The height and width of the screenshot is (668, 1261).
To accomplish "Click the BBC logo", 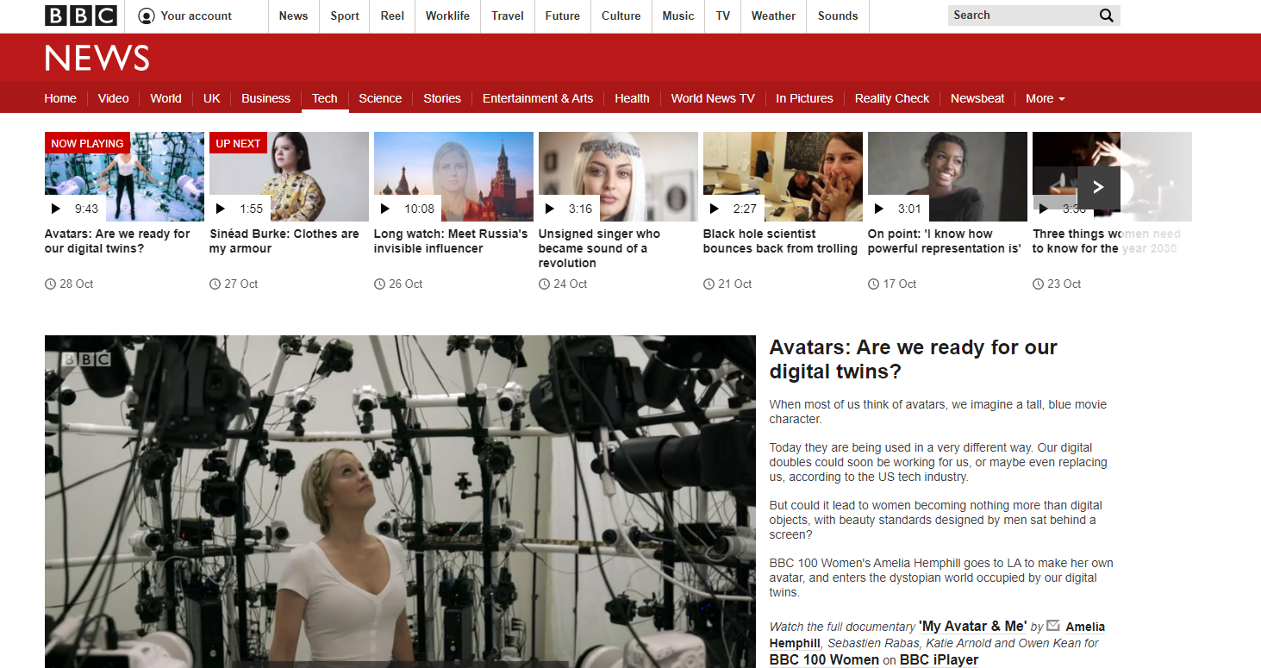I will click(x=81, y=16).
